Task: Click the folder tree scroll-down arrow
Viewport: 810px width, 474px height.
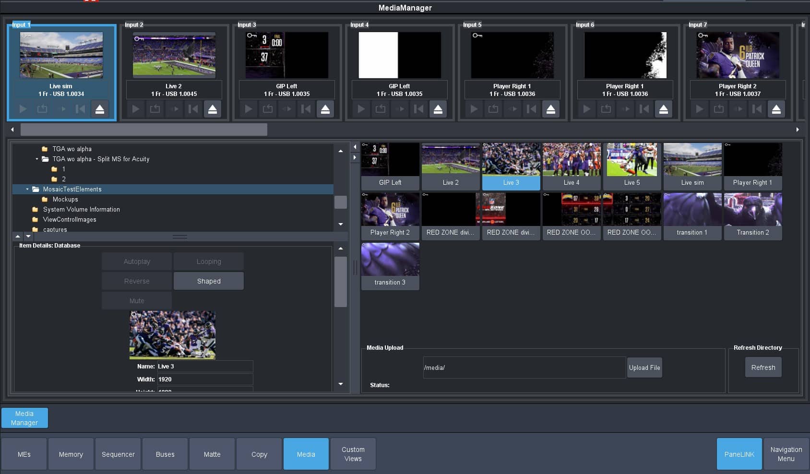Action: 341,224
